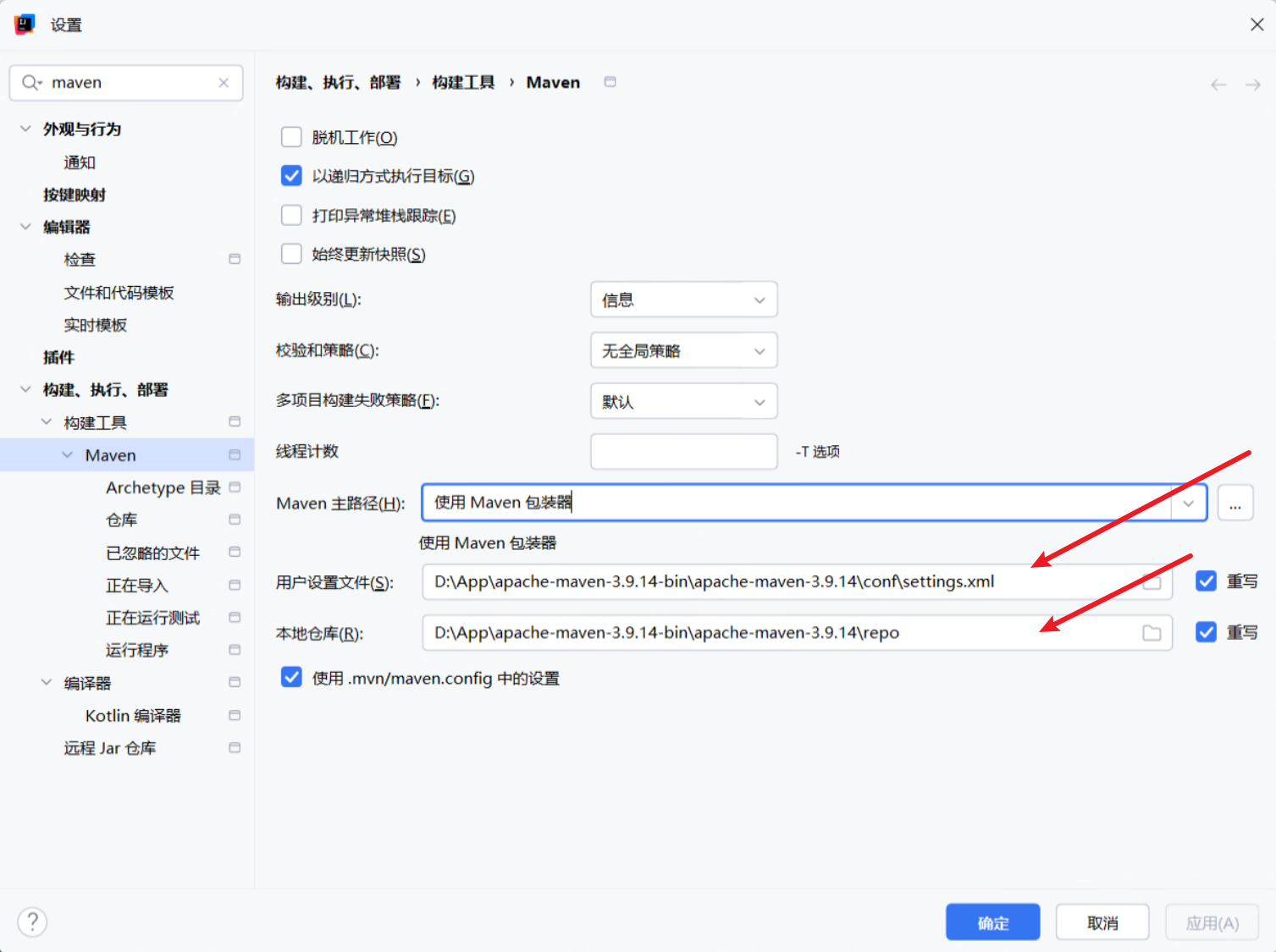Image resolution: width=1276 pixels, height=952 pixels.
Task: Open the 仓库 settings page
Action: [x=121, y=520]
